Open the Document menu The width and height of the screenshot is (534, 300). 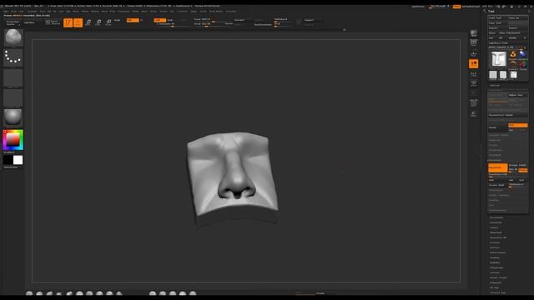(x=33, y=11)
